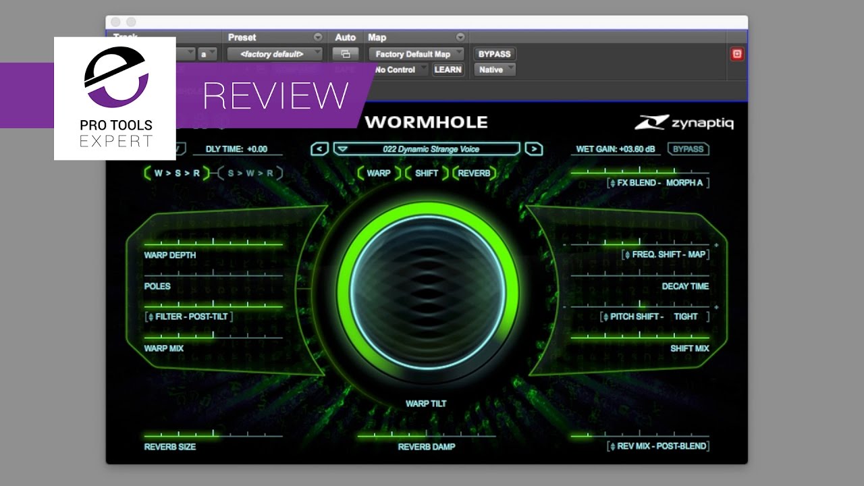Click the Preset header label
864x486 pixels.
pos(242,37)
